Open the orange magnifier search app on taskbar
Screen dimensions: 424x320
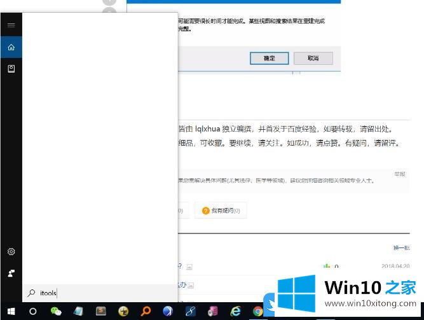[x=146, y=311]
